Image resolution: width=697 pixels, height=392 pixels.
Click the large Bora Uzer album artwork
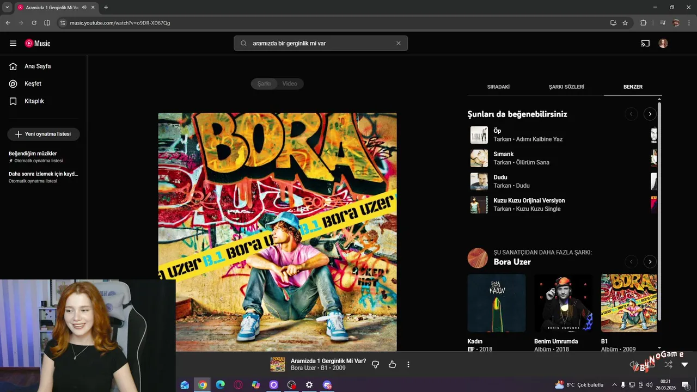(x=277, y=232)
